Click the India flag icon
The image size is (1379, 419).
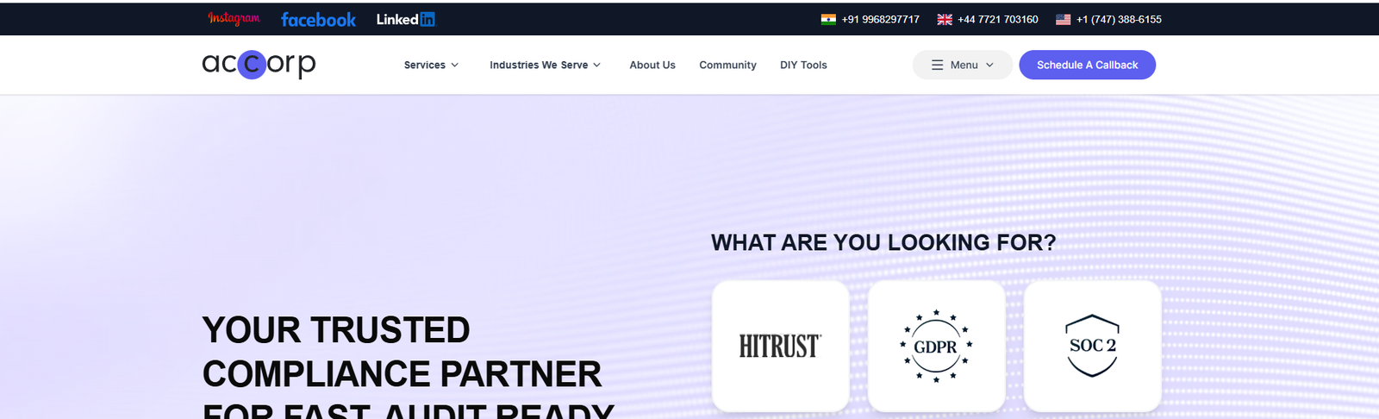828,19
